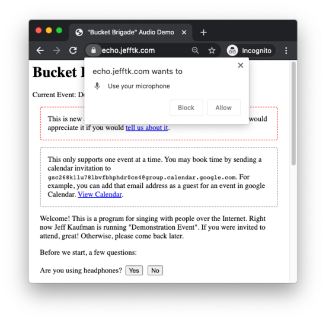The image size is (326, 321).
Task: Open Chrome's three-dot menu
Action: point(286,50)
